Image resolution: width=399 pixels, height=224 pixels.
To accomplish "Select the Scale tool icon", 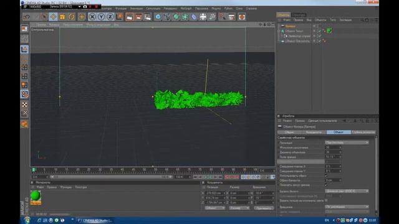I will pyautogui.click(x=62, y=17).
